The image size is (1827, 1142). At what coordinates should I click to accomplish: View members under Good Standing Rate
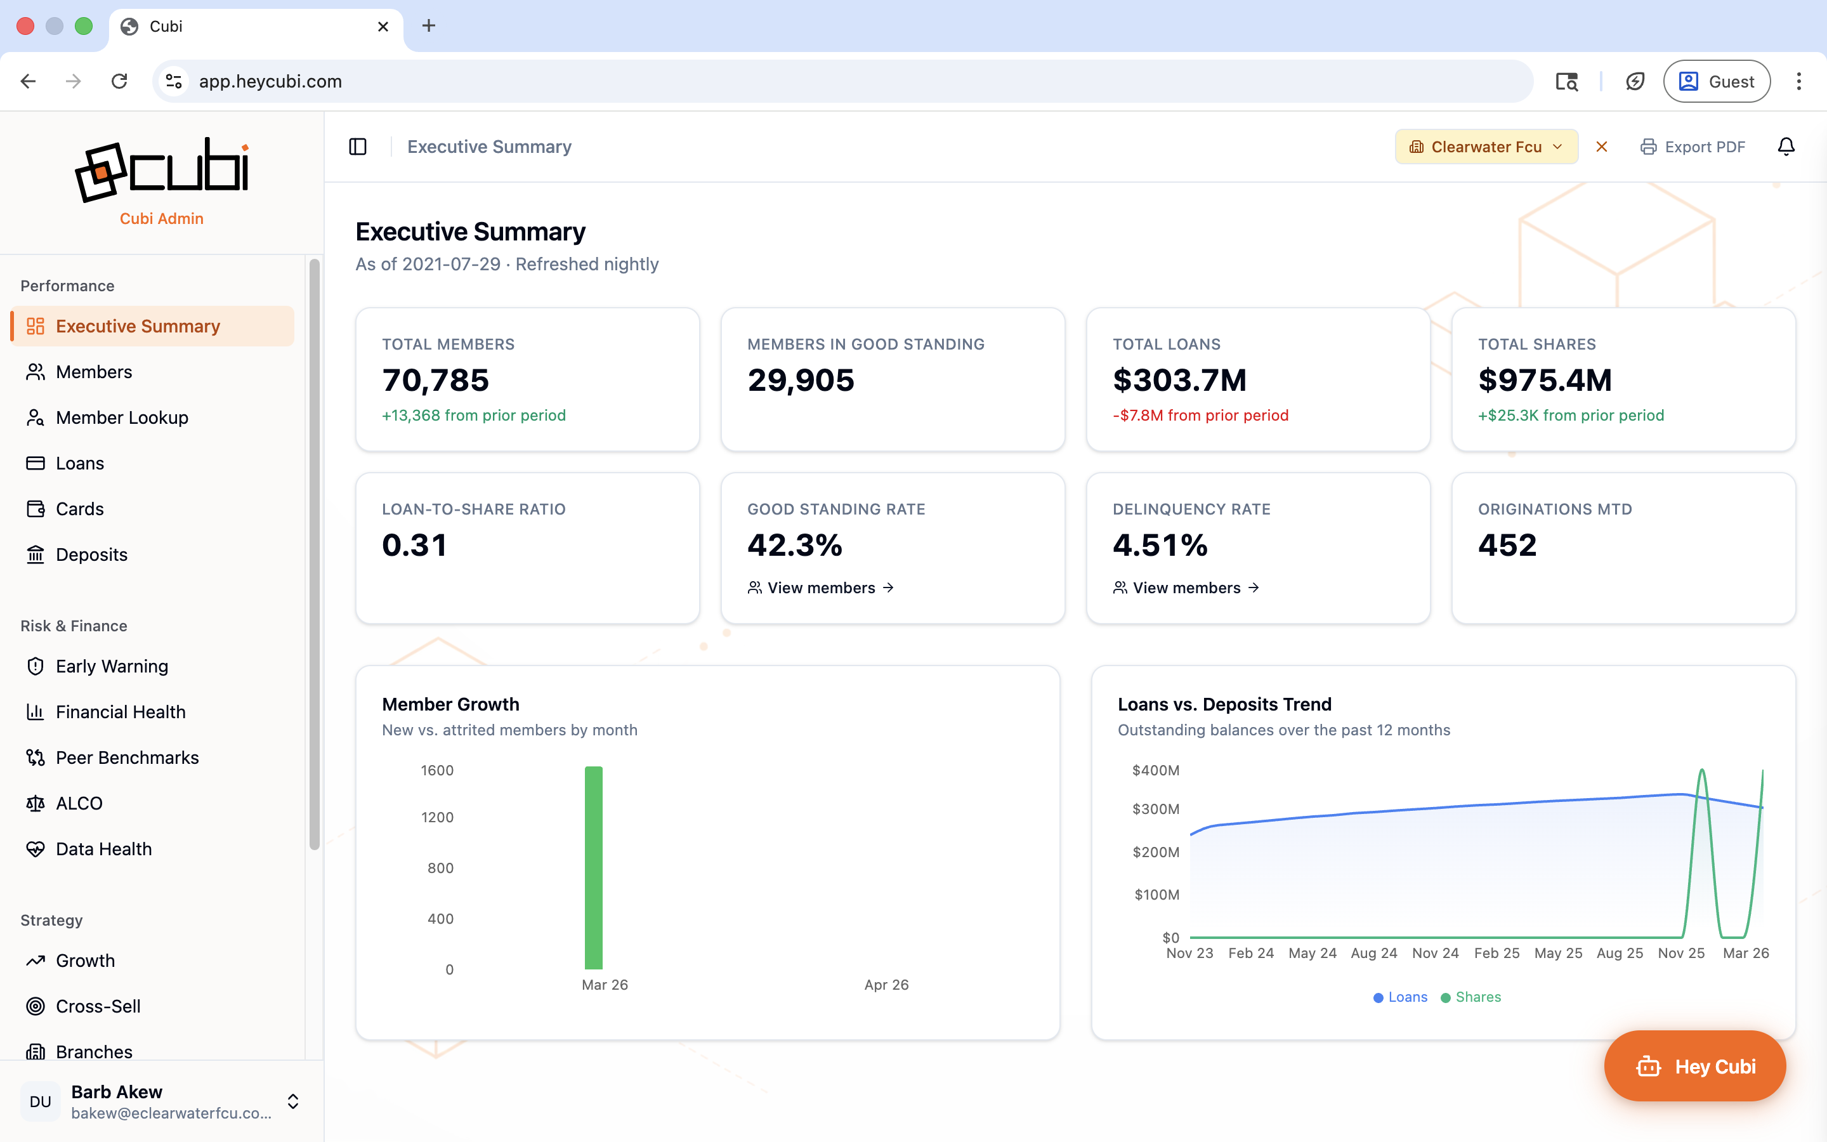(821, 587)
